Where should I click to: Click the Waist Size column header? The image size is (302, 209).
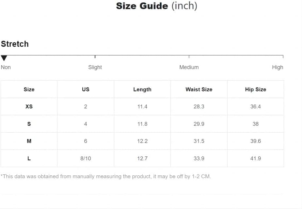(199, 89)
